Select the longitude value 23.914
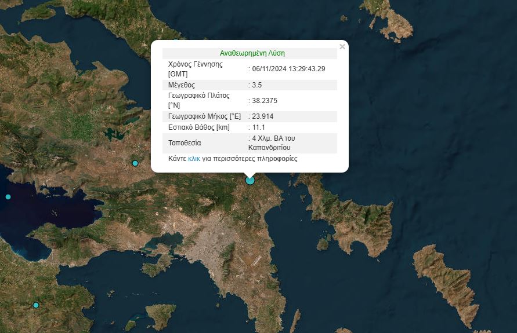The height and width of the screenshot is (333, 517). 262,116
